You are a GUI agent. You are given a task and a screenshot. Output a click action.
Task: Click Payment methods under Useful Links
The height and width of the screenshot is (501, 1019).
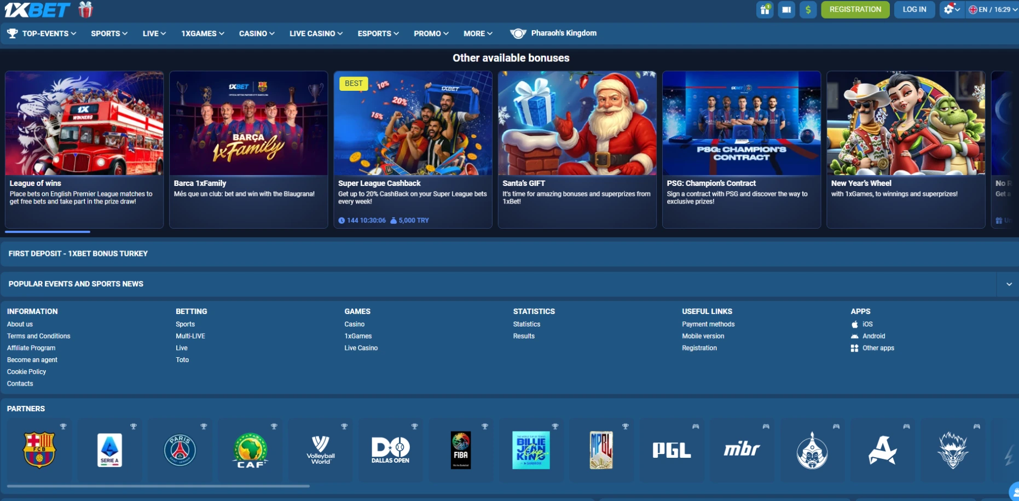(708, 324)
